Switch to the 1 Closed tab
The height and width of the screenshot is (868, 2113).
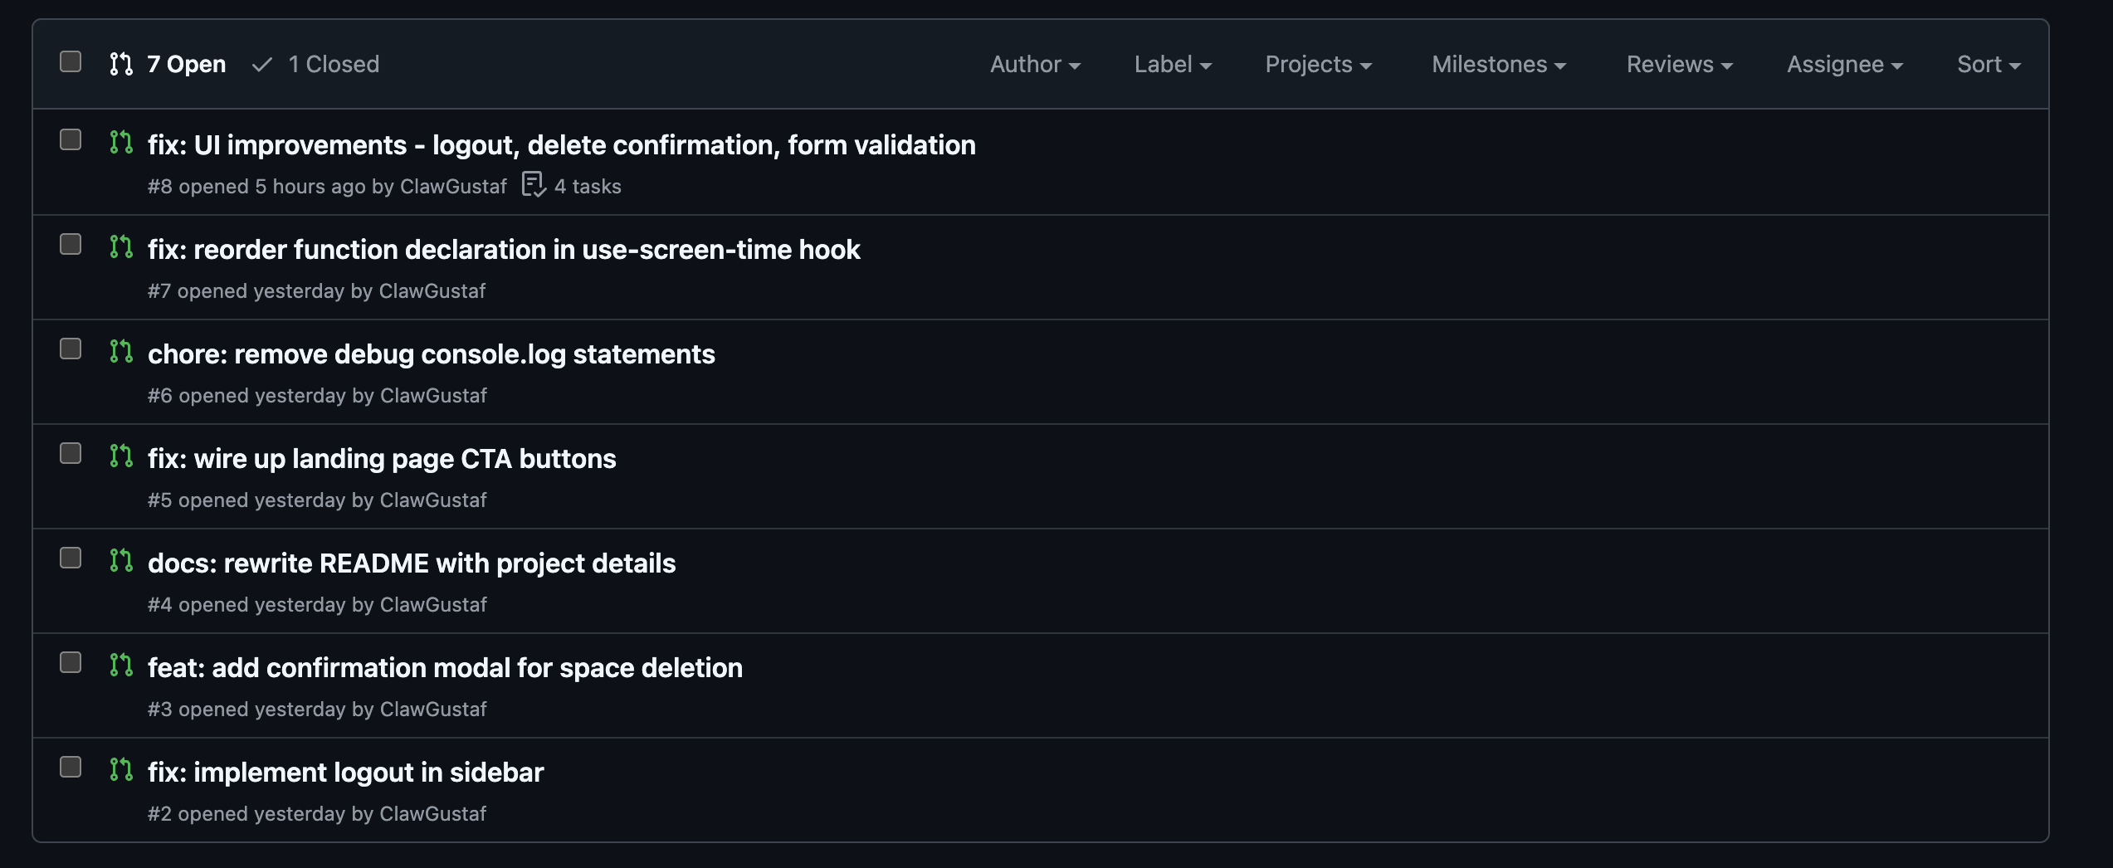pyautogui.click(x=315, y=64)
